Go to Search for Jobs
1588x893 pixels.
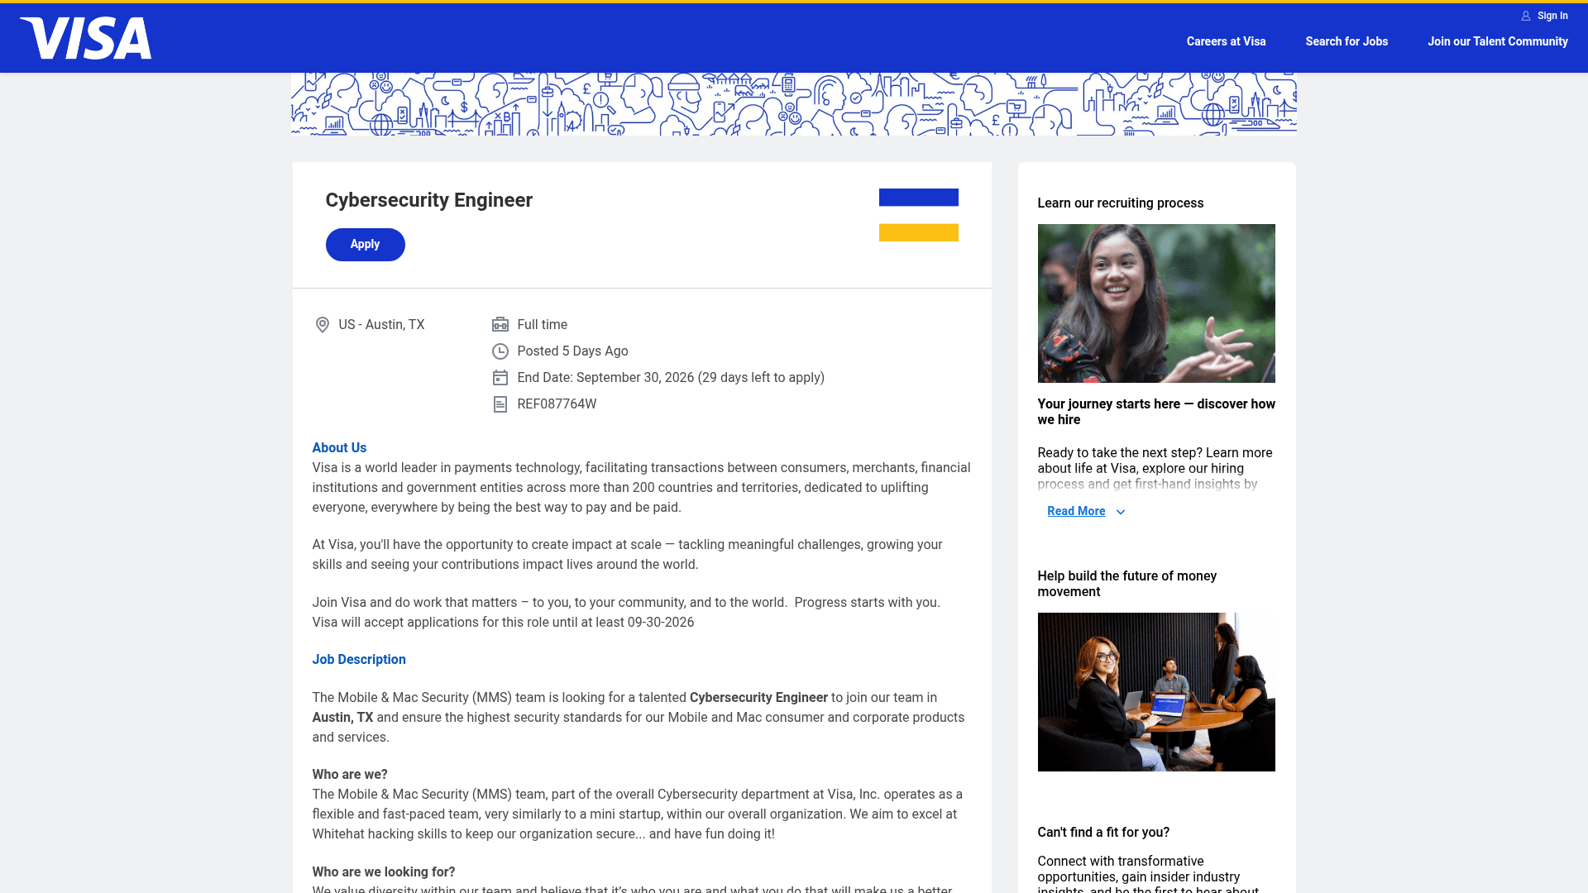pos(1346,41)
